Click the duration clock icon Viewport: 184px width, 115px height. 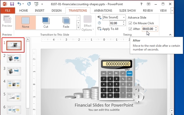tap(99, 23)
